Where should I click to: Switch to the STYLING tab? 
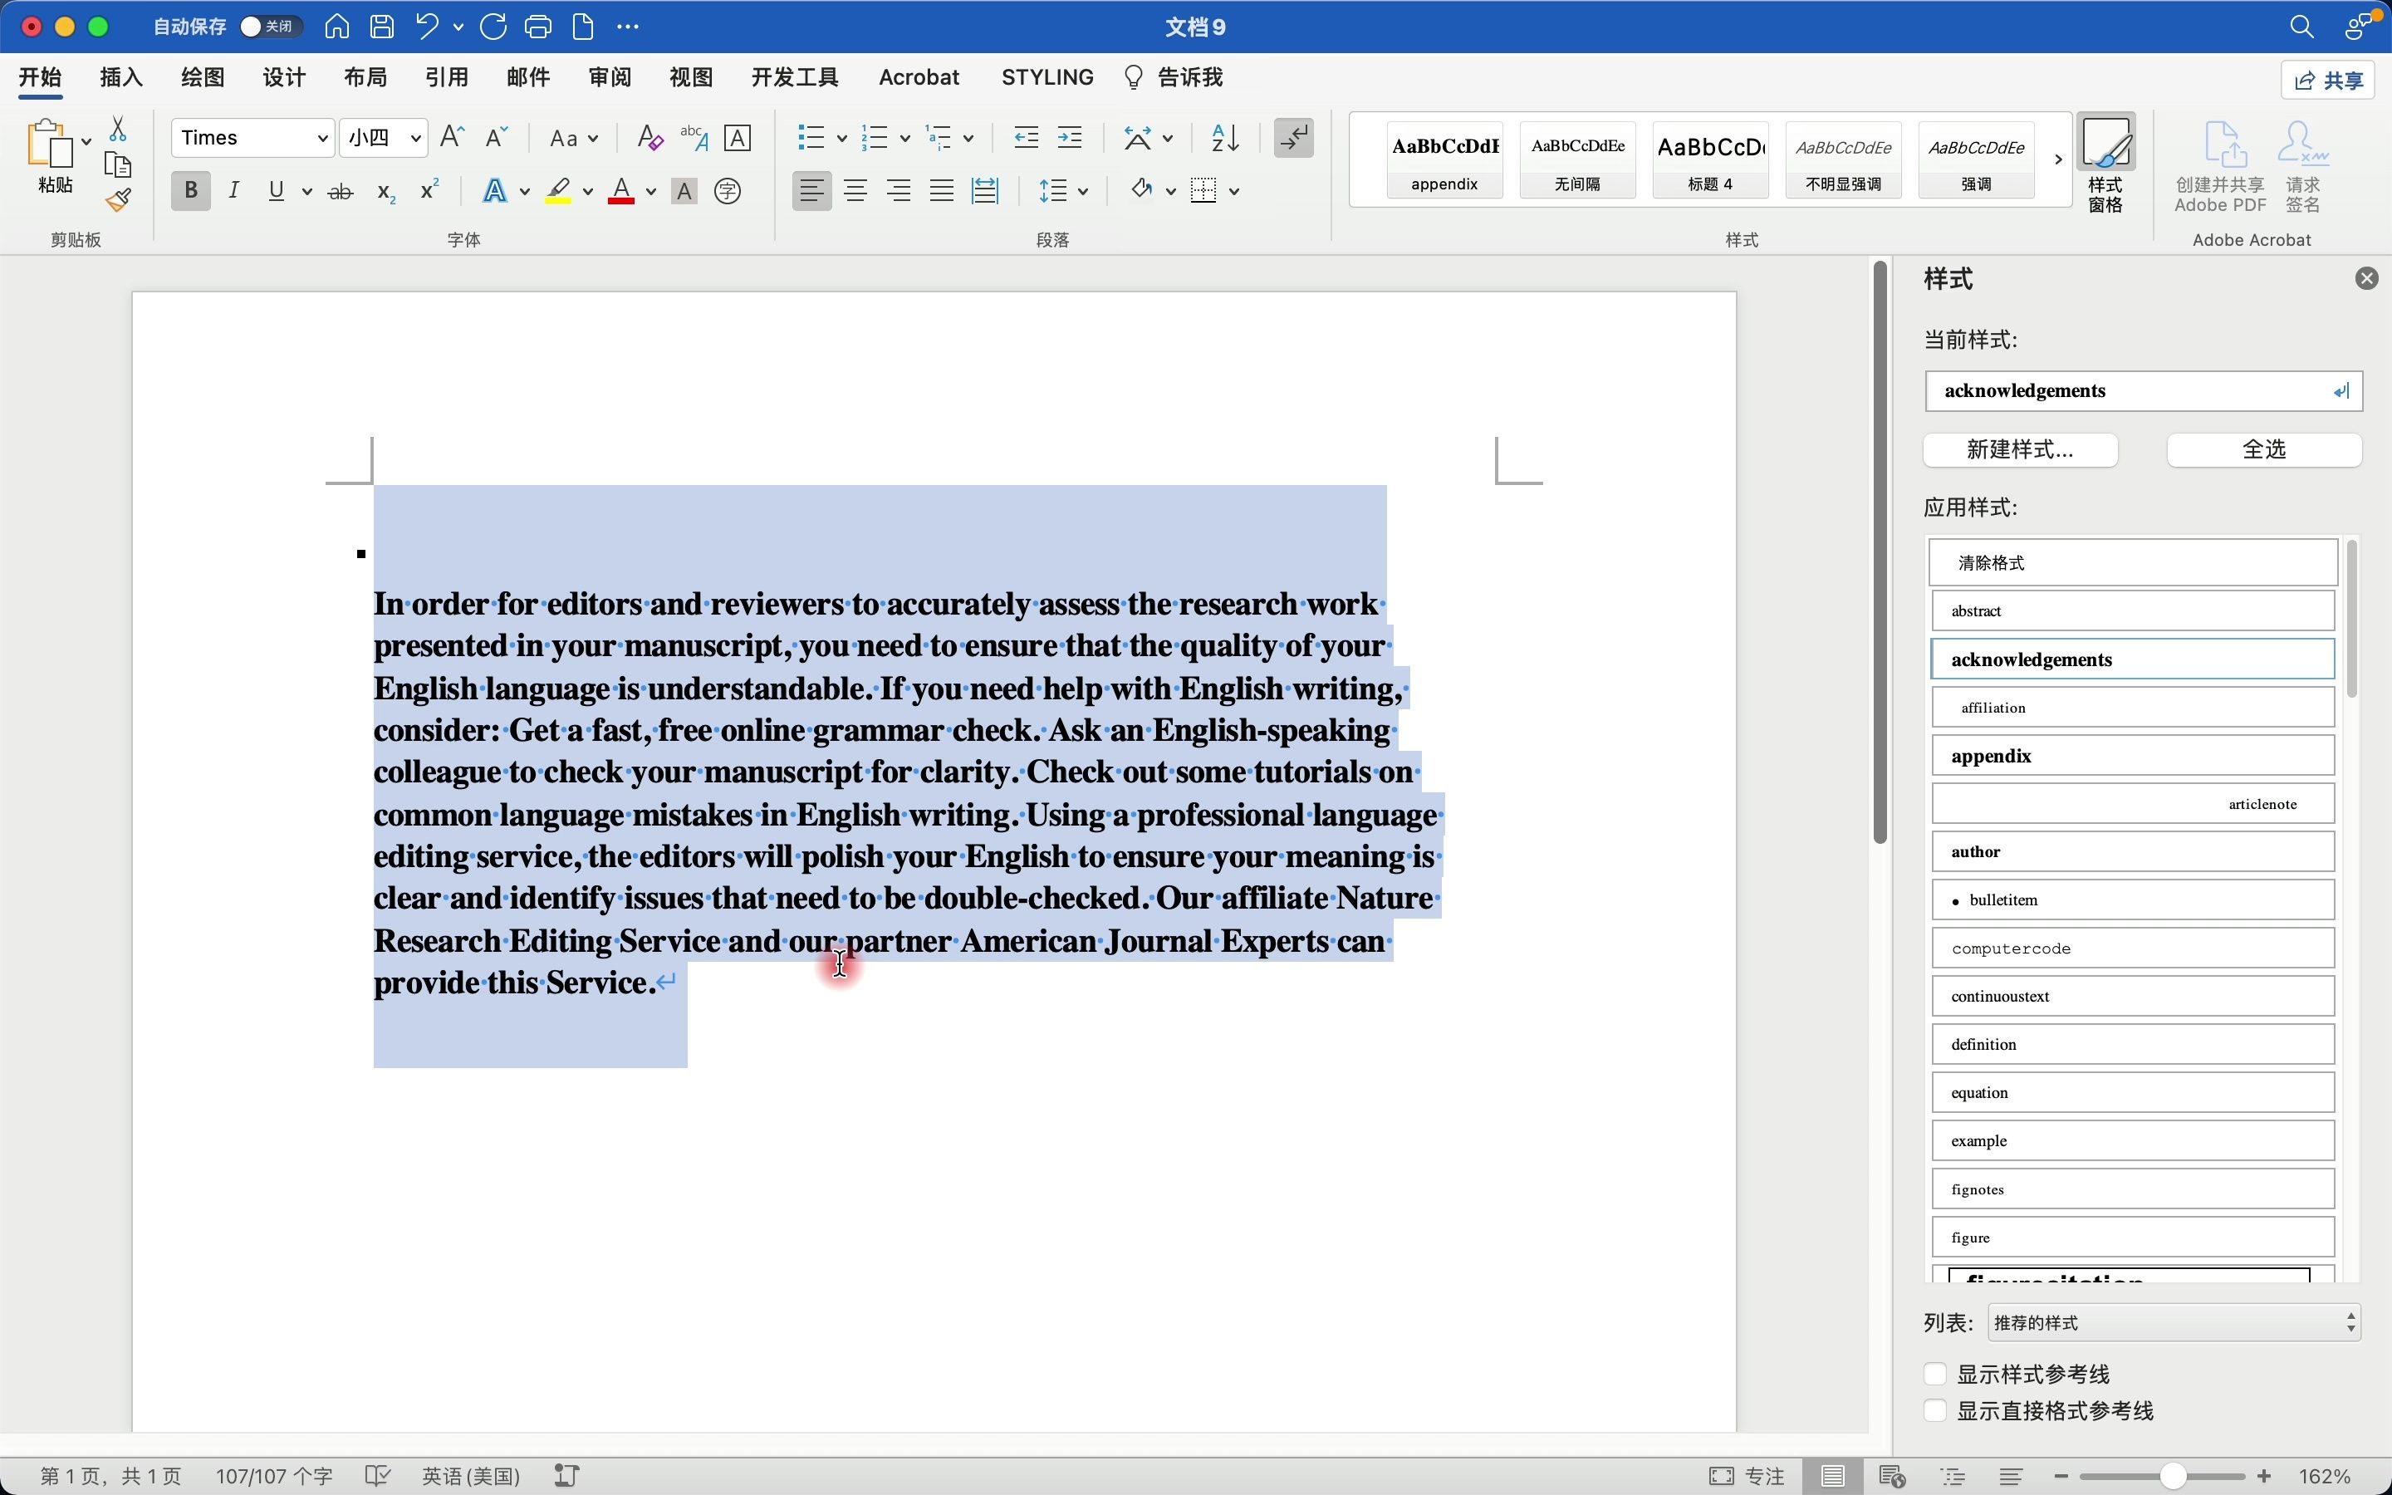[1046, 77]
